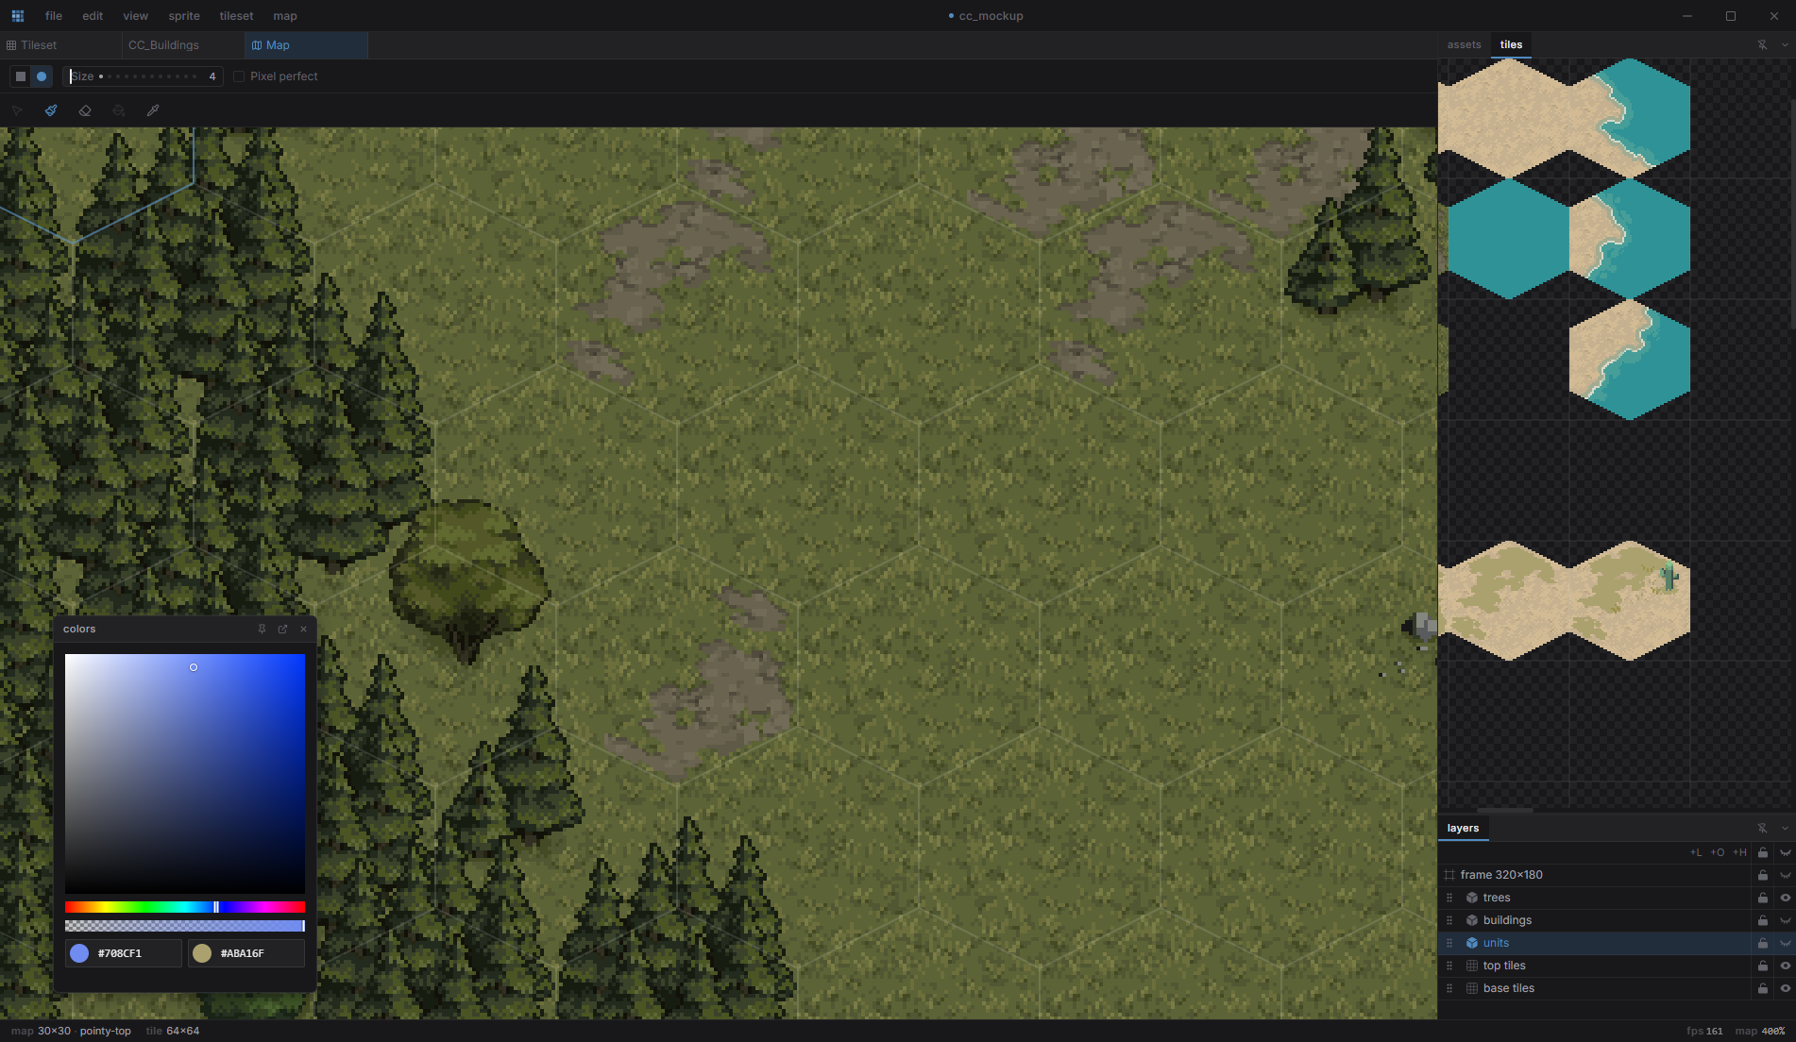
Task: Toggle visibility for all layers in header
Action: pyautogui.click(x=1785, y=852)
